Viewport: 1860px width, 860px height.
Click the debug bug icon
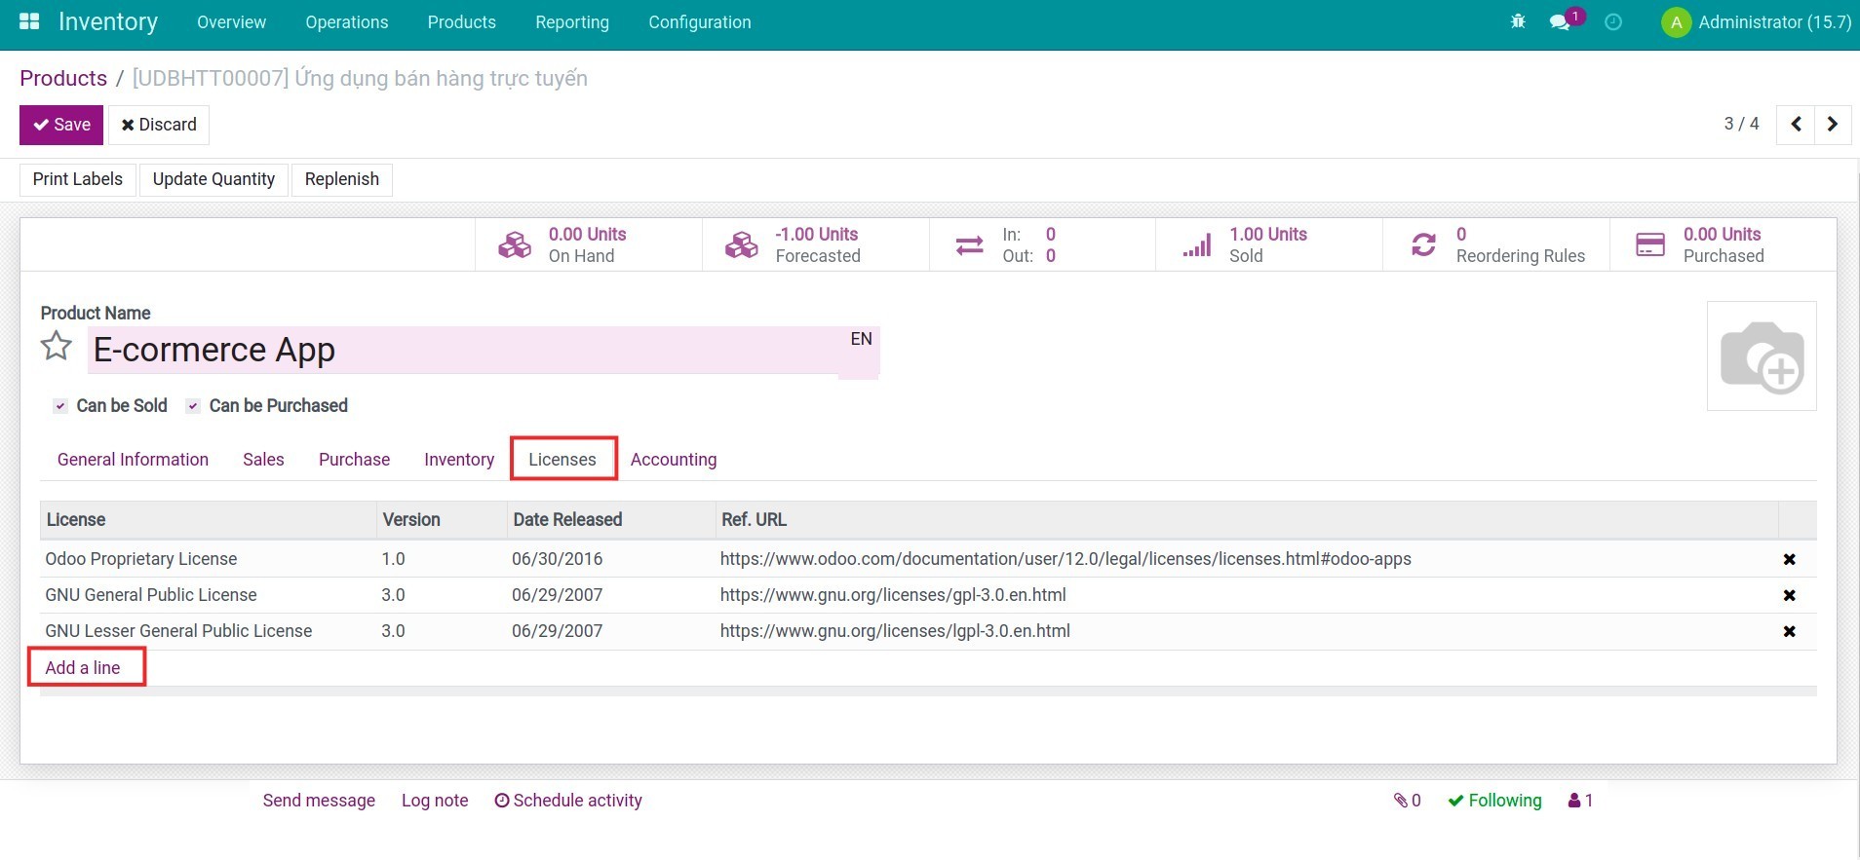(x=1517, y=21)
